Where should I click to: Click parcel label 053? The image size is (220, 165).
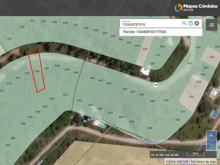click(10, 39)
